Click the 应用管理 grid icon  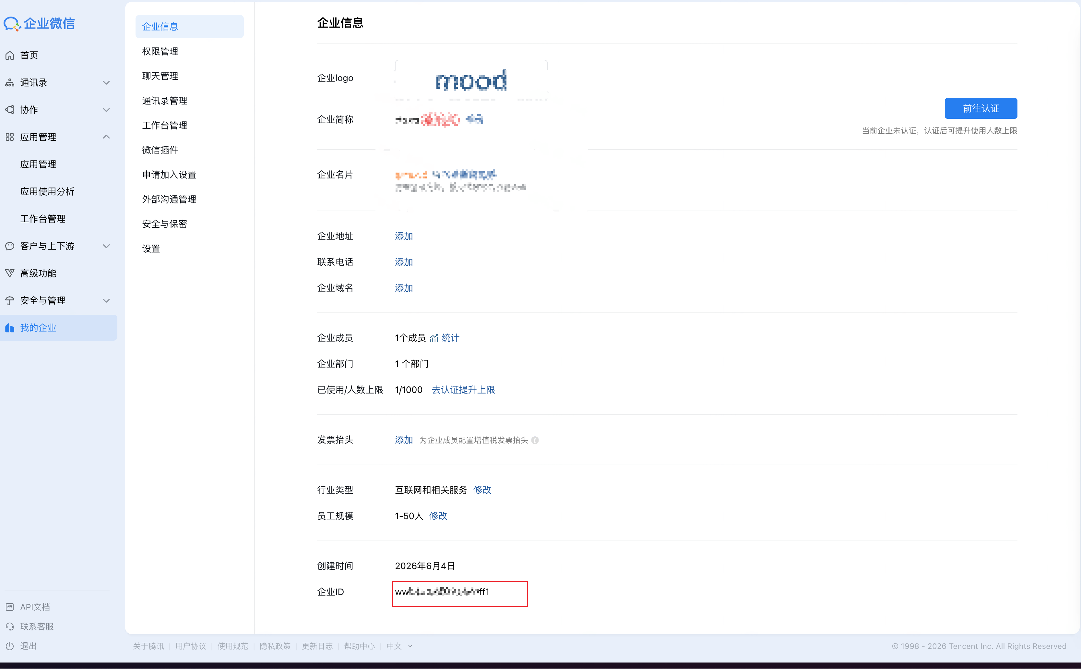[x=10, y=137]
